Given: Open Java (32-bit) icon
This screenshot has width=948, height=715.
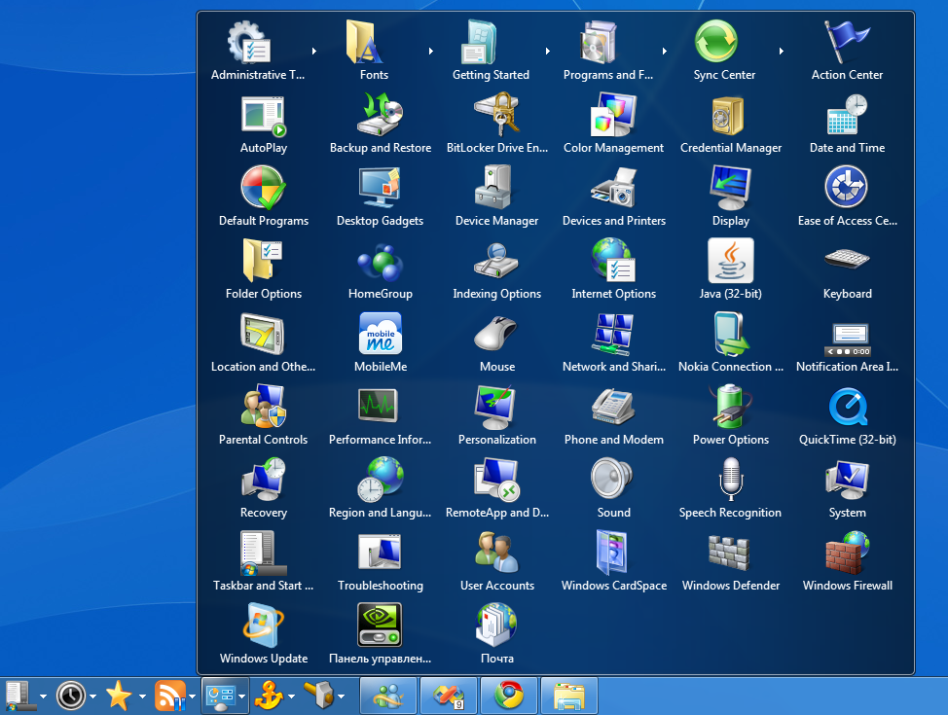Looking at the screenshot, I should (730, 261).
